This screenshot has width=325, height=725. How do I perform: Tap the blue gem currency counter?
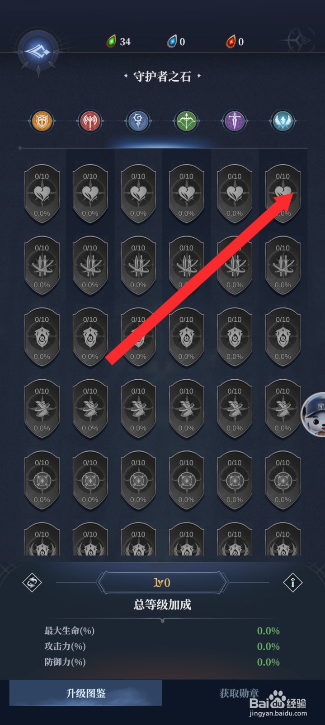tap(176, 42)
